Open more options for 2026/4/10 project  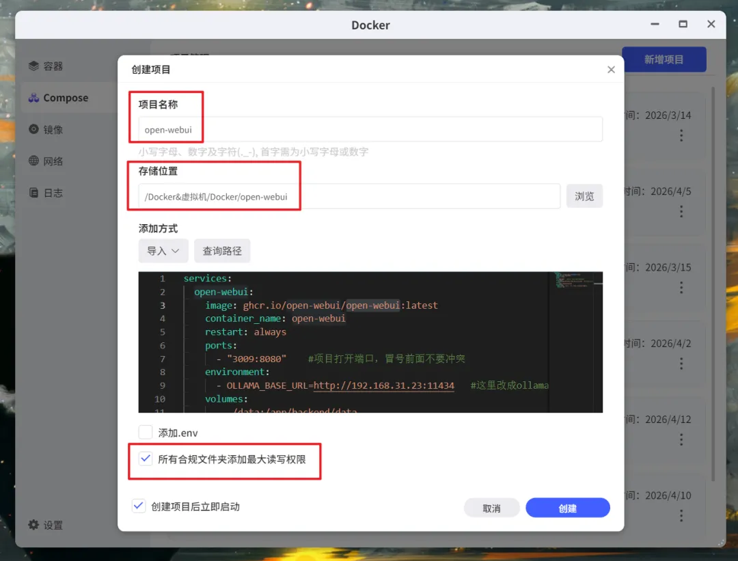681,516
